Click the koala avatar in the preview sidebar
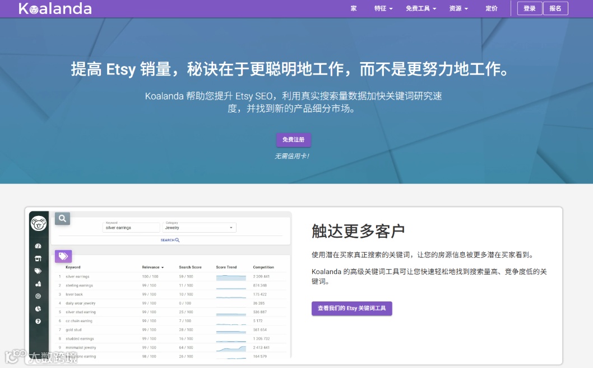The width and height of the screenshot is (593, 368). point(39,224)
